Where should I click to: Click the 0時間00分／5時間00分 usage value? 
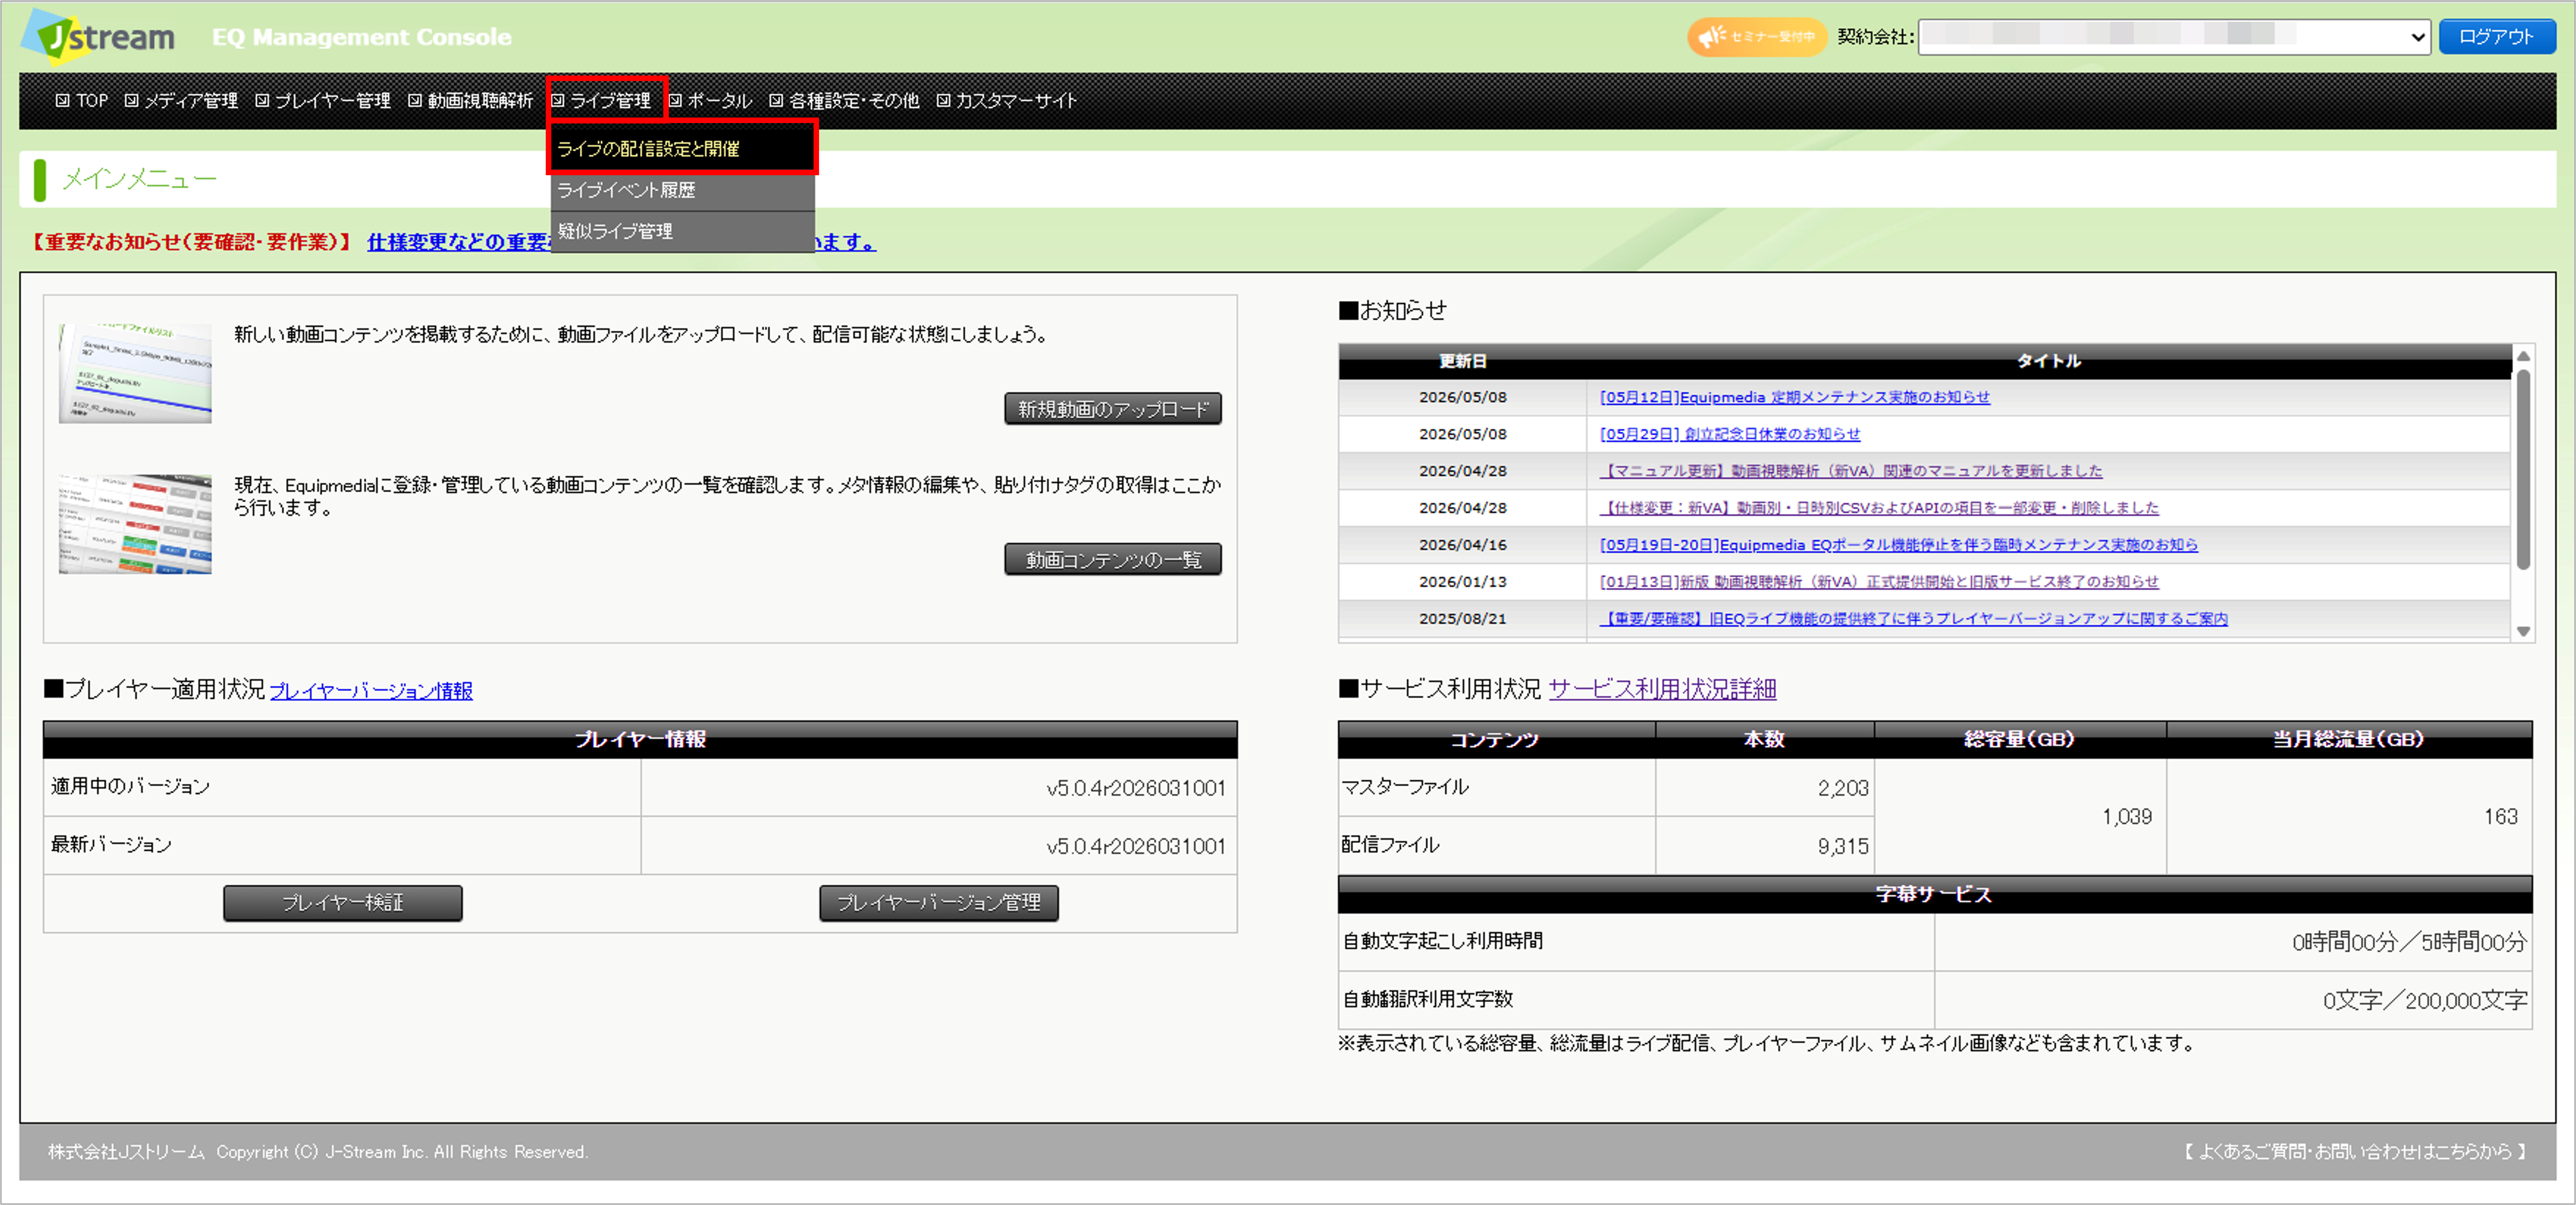(x=2409, y=942)
